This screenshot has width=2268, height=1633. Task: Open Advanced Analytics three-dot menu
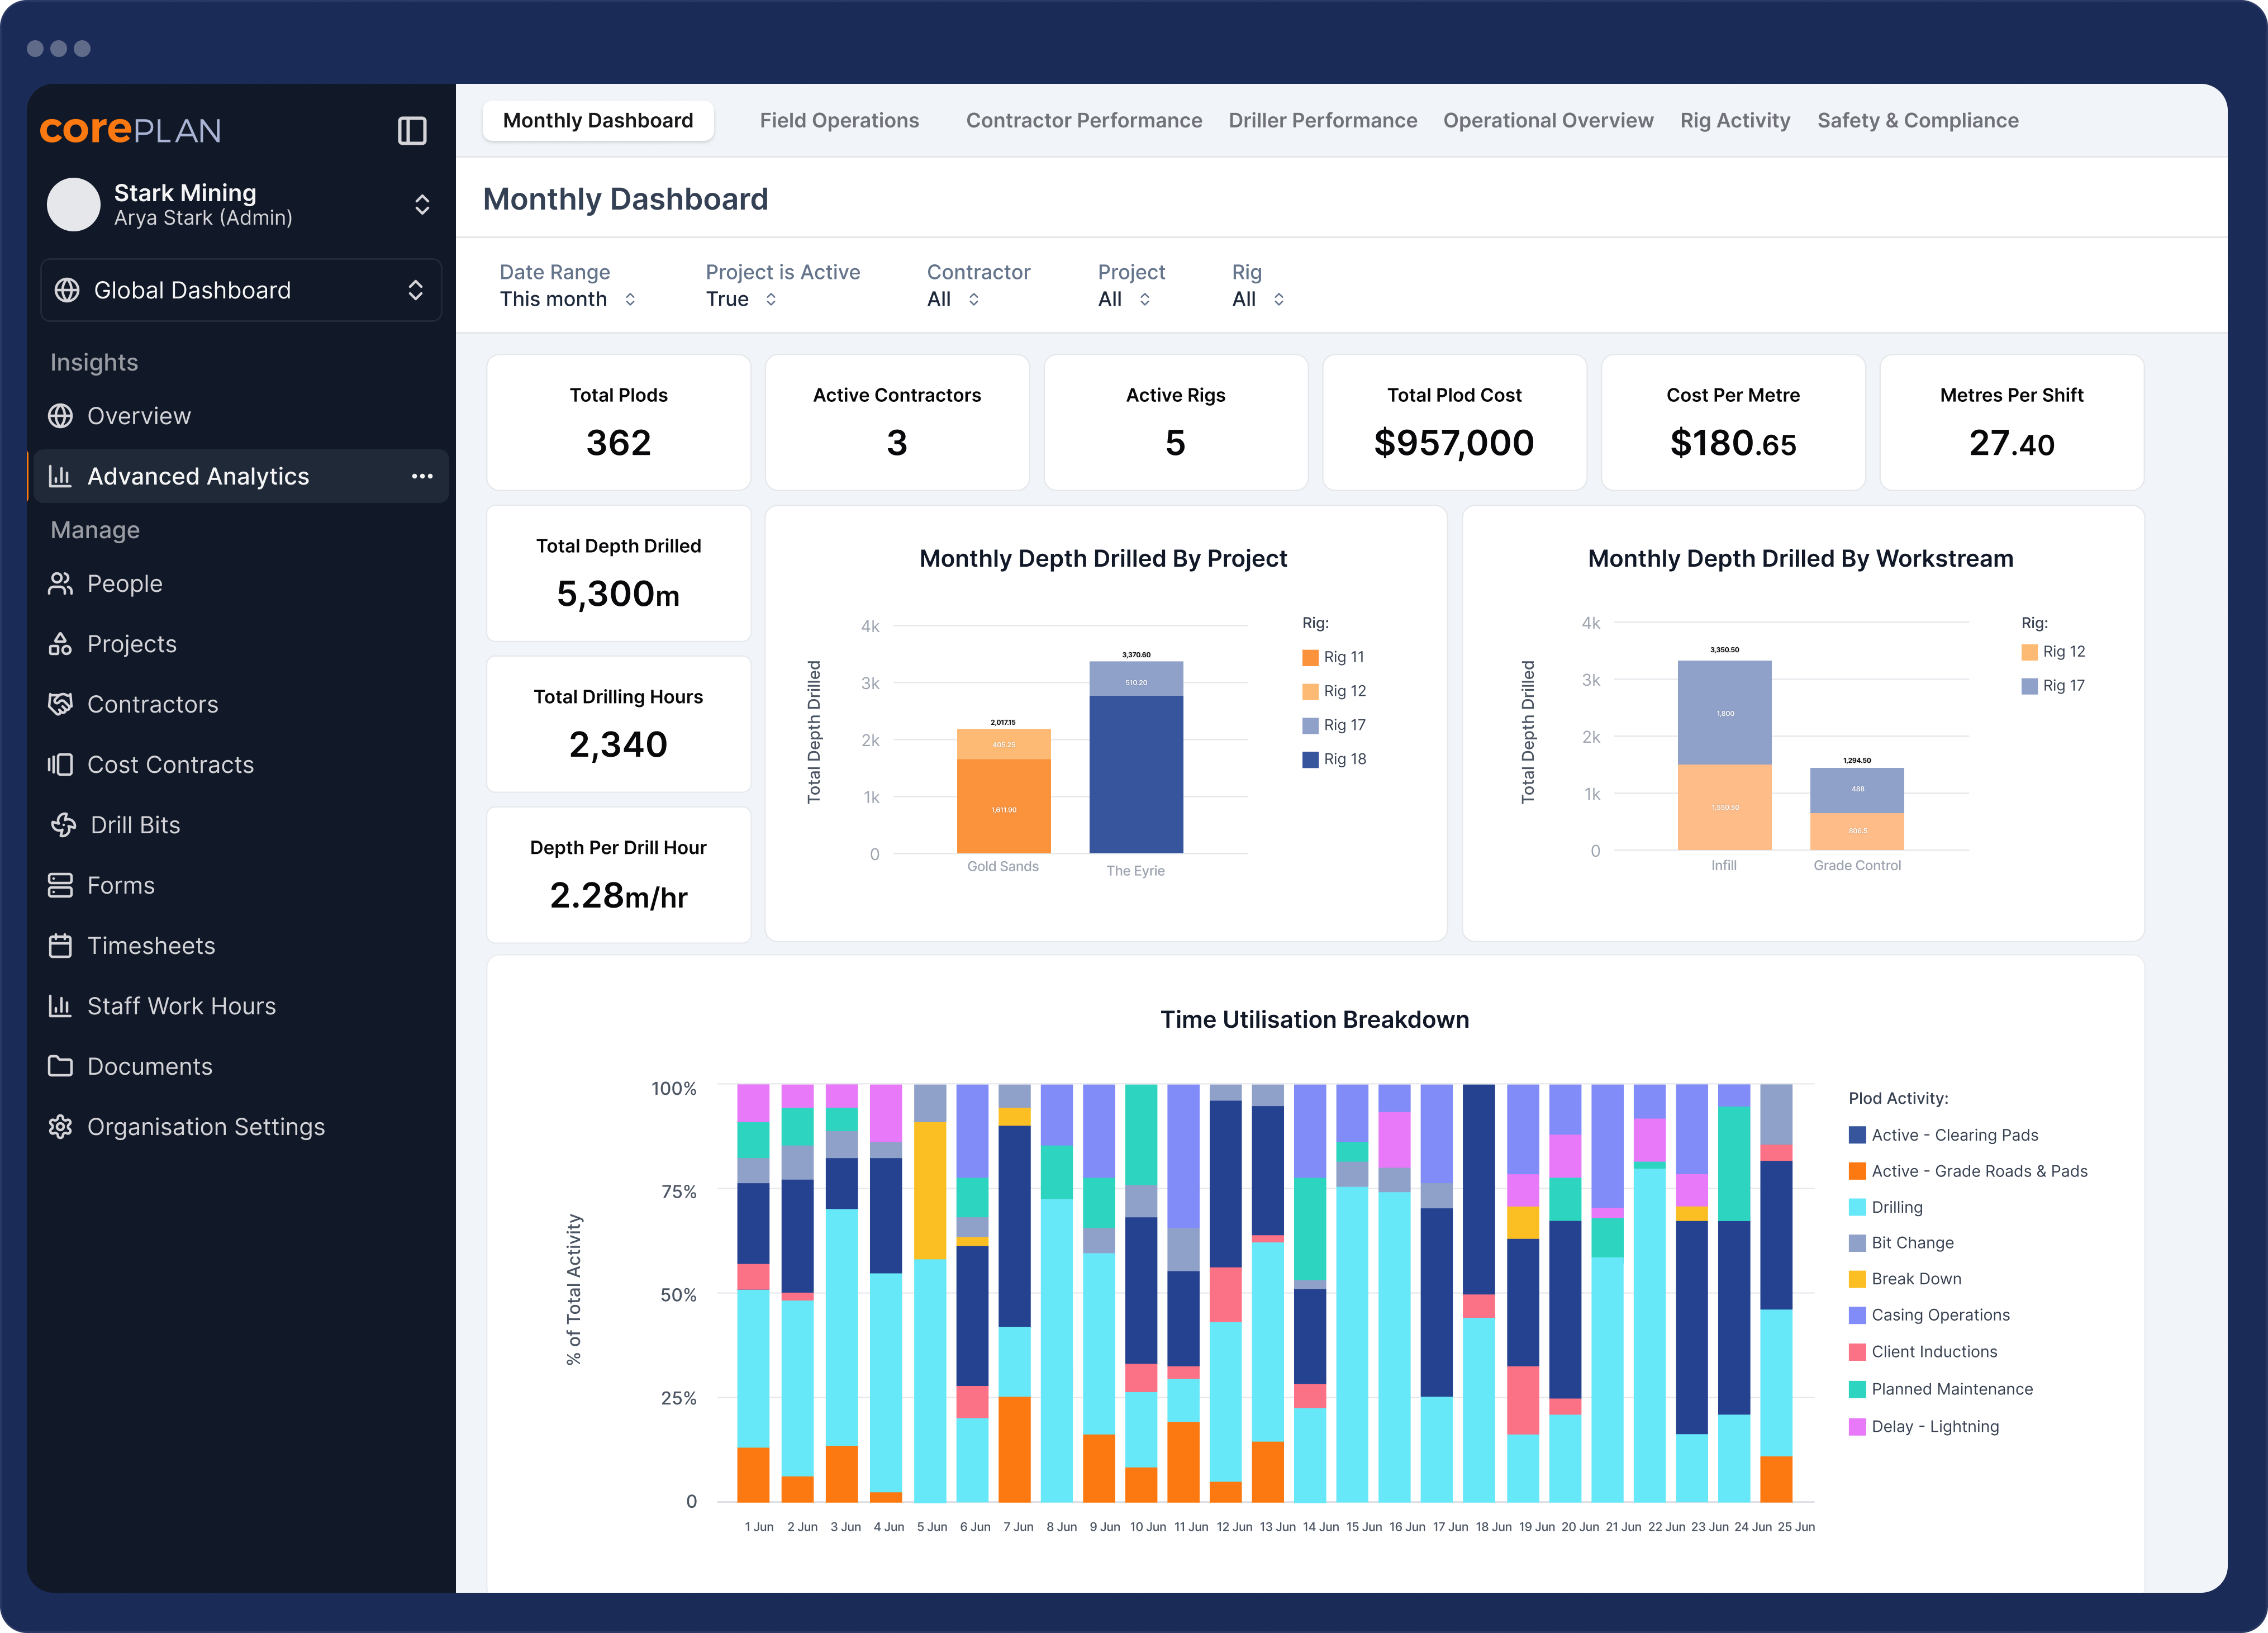tap(422, 476)
